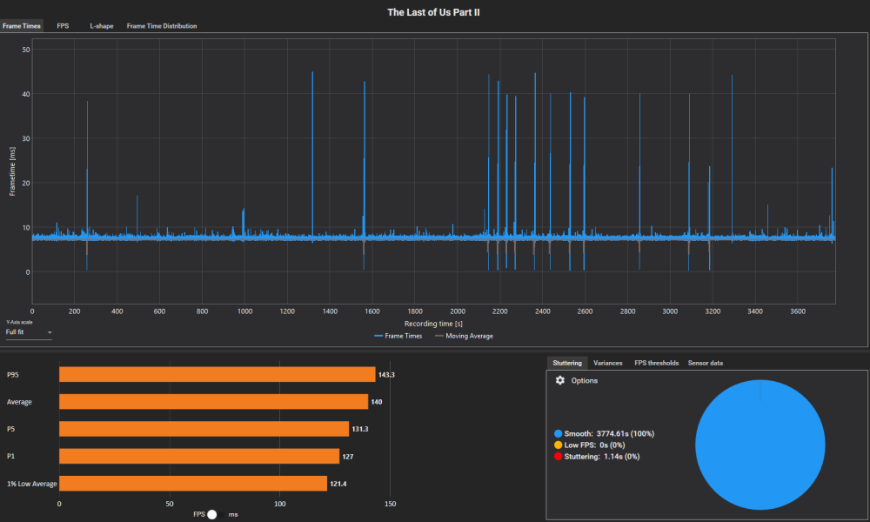
Task: Show the Sensor data tab
Action: click(x=705, y=363)
